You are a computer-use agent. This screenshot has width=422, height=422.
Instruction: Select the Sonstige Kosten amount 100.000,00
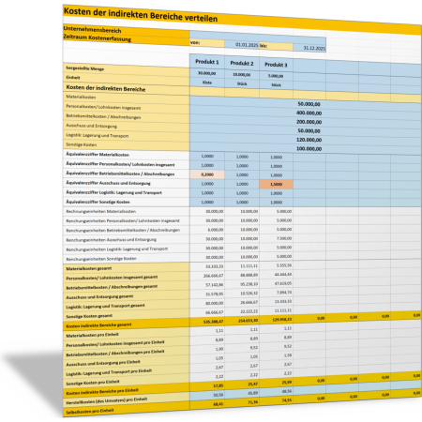[x=309, y=149]
